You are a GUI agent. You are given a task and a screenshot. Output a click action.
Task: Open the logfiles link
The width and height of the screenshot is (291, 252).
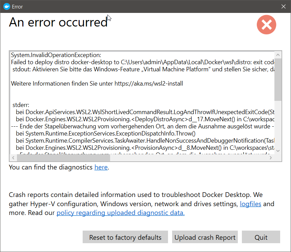point(251,204)
